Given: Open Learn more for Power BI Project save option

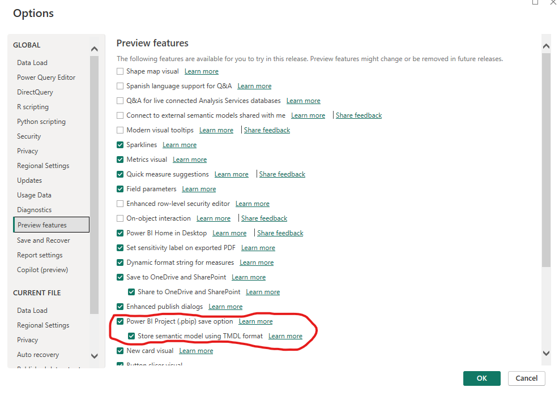Looking at the screenshot, I should (255, 321).
